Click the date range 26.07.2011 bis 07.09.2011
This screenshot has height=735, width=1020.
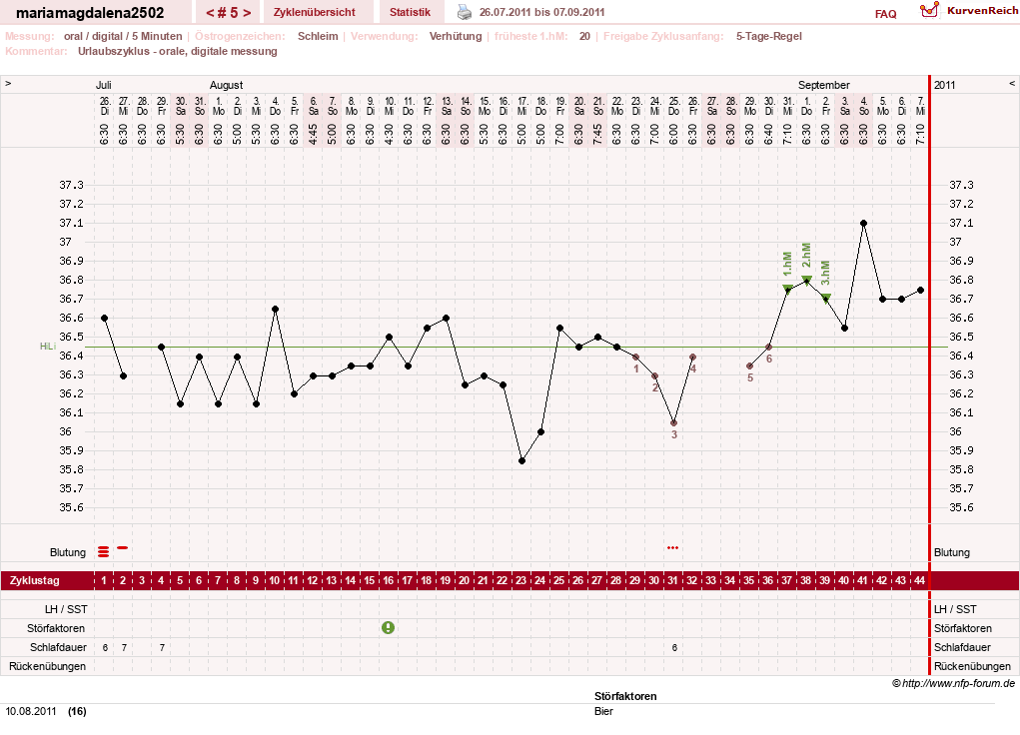click(x=541, y=12)
